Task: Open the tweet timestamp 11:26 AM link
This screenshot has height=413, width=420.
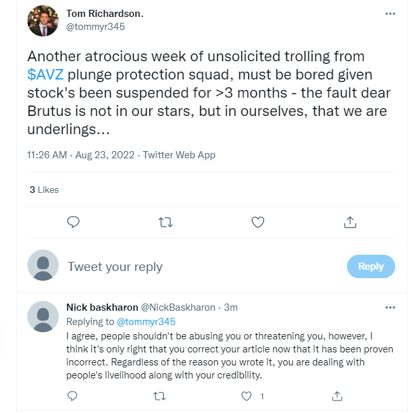Action: click(47, 155)
